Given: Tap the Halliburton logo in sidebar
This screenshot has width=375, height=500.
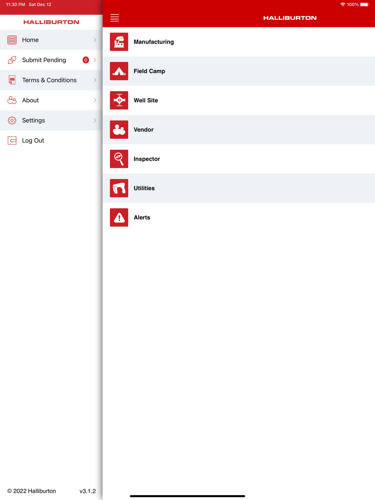Looking at the screenshot, I should (51, 22).
